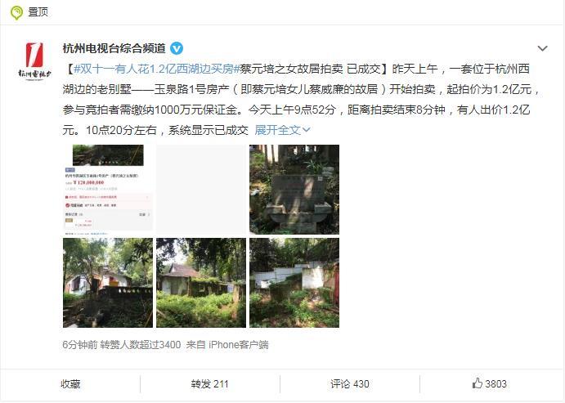Click the 6分钟前 timestamp
This screenshot has height=403, width=565.
tap(79, 345)
